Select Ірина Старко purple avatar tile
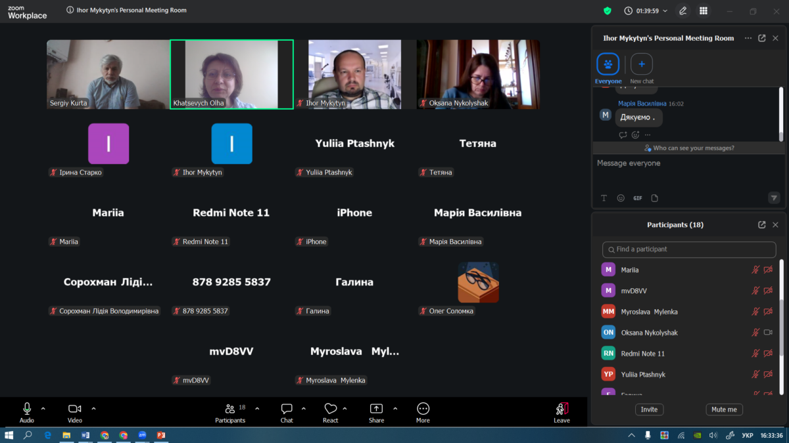Viewport: 789px width, 443px height. (108, 144)
